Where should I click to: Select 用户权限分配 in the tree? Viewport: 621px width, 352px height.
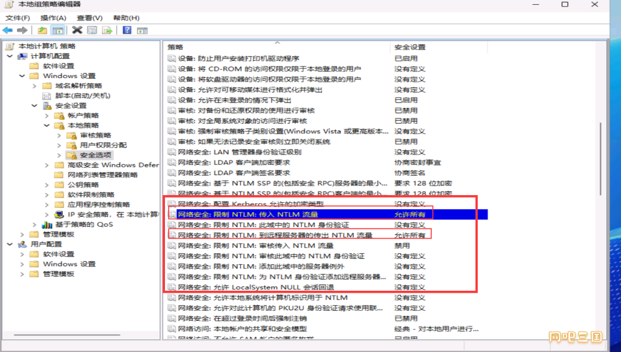[x=103, y=145]
